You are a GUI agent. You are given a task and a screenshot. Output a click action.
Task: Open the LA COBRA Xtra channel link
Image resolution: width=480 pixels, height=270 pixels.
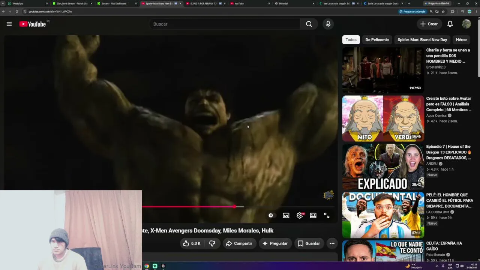click(x=438, y=212)
